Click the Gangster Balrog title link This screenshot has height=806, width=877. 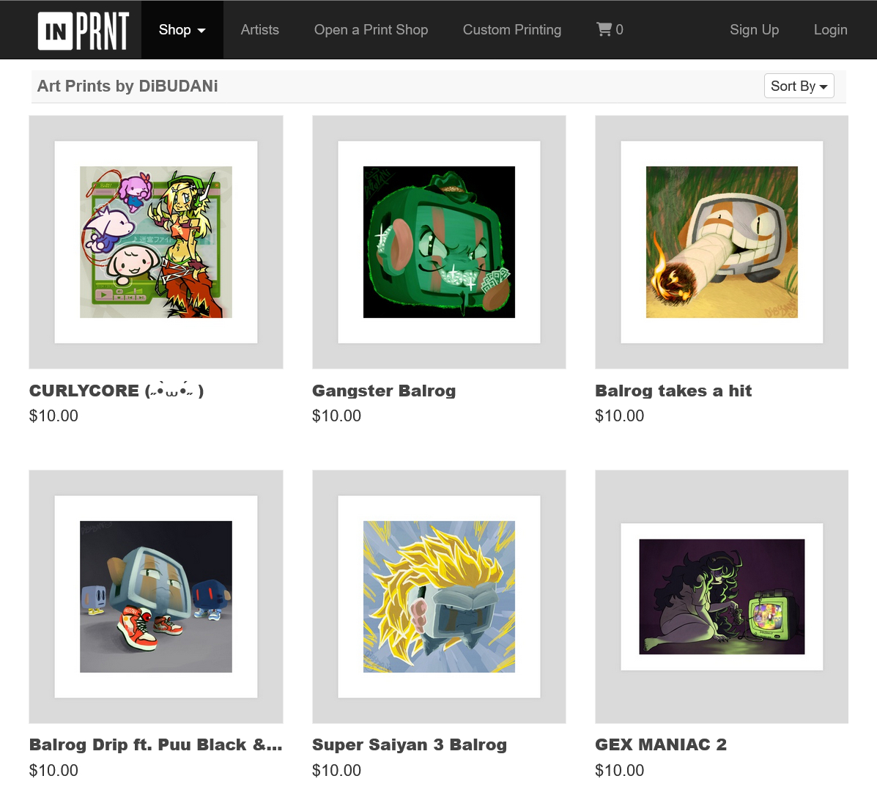click(384, 391)
